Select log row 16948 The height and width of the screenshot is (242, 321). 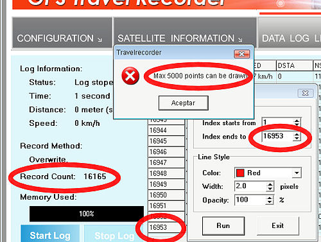point(166,173)
